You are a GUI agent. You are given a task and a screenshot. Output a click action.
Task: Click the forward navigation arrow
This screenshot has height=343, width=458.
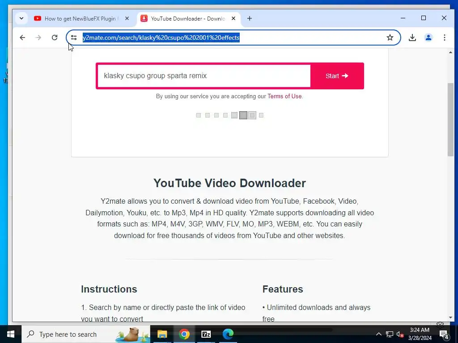point(38,38)
